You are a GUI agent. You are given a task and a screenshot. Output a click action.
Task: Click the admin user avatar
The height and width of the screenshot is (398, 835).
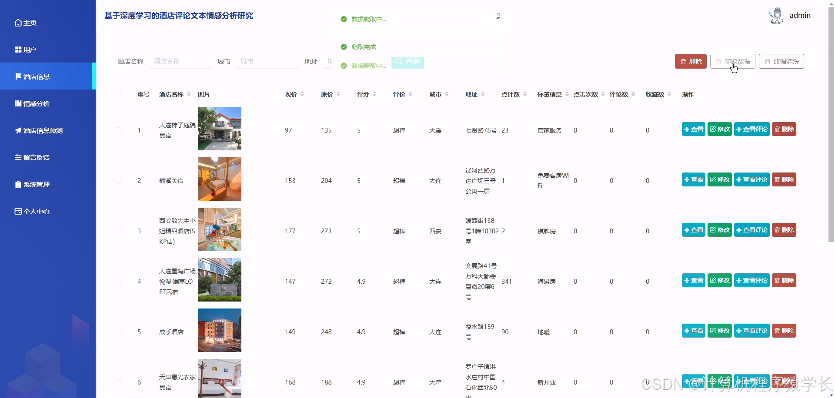776,16
